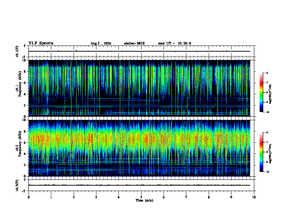286x221 pixels.
Task: Click the Time (min) axis label
Action: pos(144,200)
